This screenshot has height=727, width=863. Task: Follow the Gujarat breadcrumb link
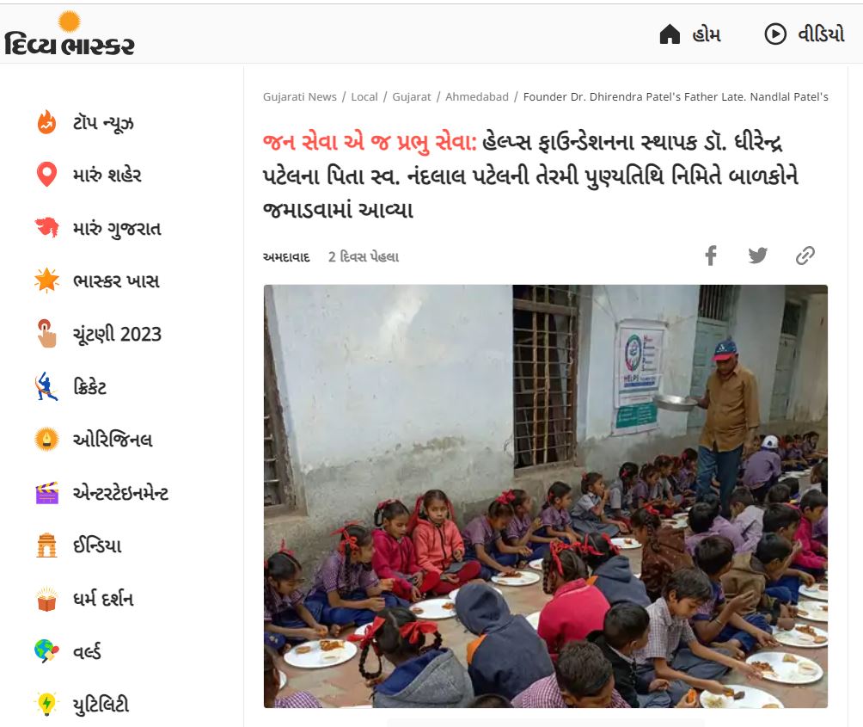[x=411, y=97]
